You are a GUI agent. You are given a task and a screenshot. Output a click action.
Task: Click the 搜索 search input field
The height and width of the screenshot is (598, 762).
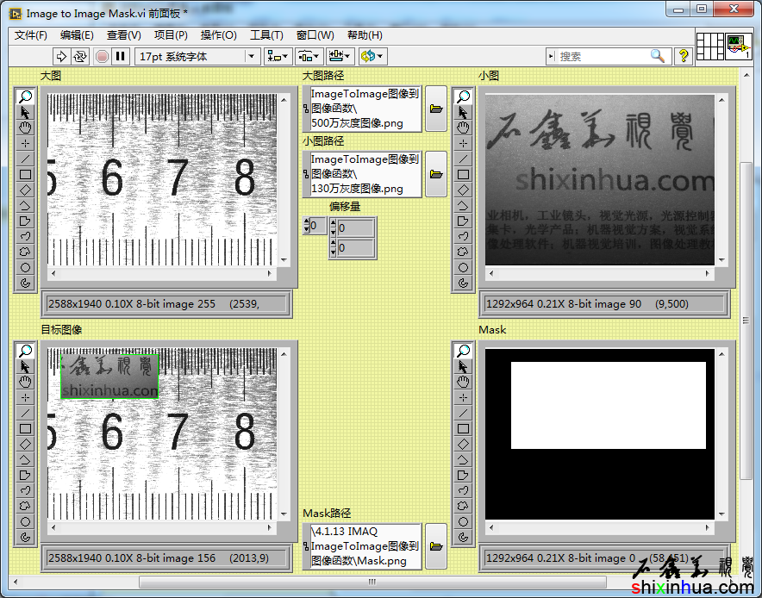click(602, 56)
